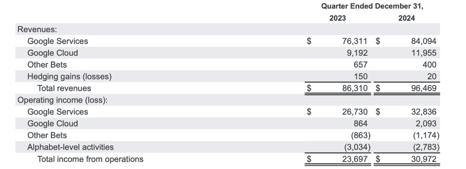The height and width of the screenshot is (169, 466).
Task: Select Quarter Ended December 31 heading
Action: [372, 6]
